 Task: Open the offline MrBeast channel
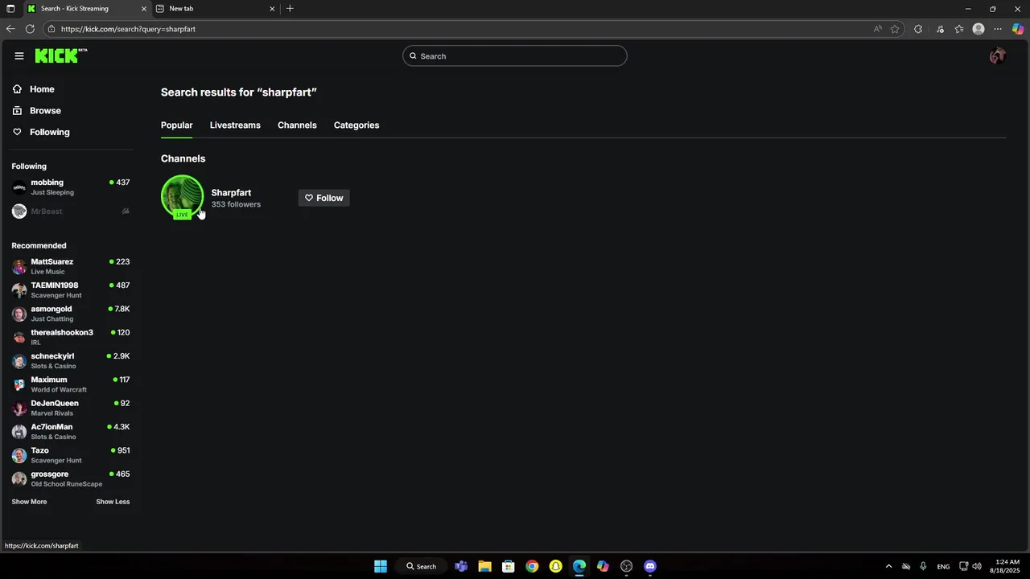click(71, 211)
